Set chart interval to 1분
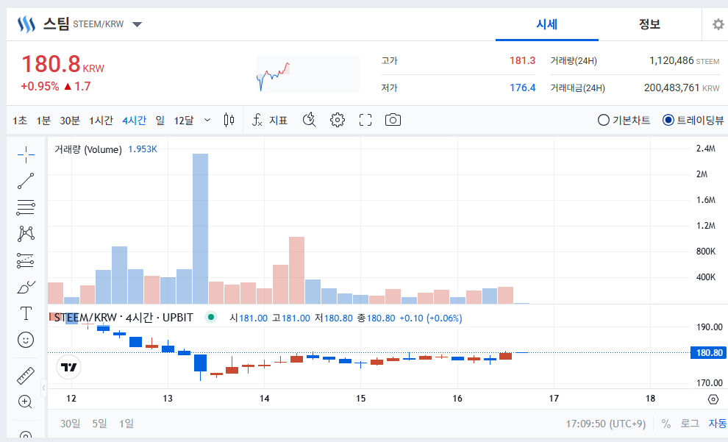Screen dimensions: 728x442 point(43,121)
